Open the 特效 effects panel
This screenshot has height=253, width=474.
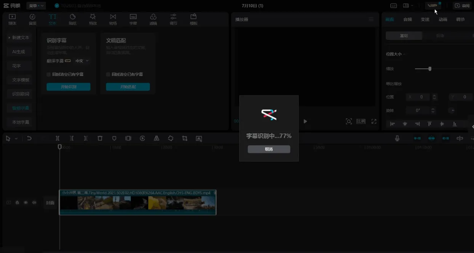pos(93,19)
